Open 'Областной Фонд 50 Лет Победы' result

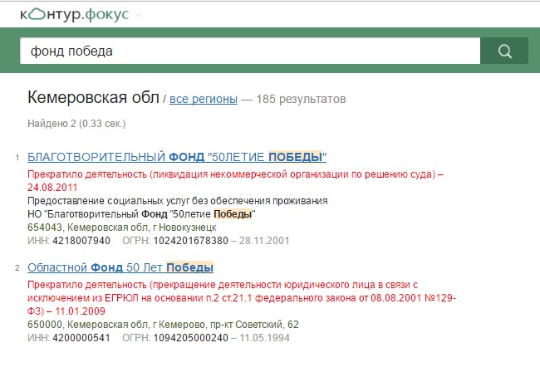120,267
